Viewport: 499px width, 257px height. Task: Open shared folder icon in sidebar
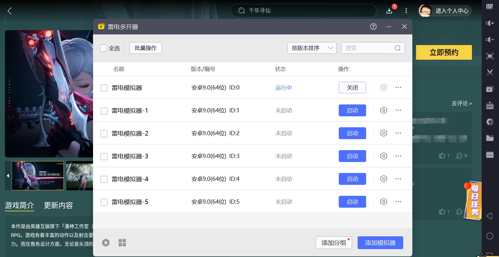pos(490,138)
